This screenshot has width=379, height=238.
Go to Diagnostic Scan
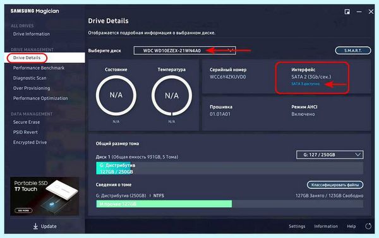click(x=30, y=78)
